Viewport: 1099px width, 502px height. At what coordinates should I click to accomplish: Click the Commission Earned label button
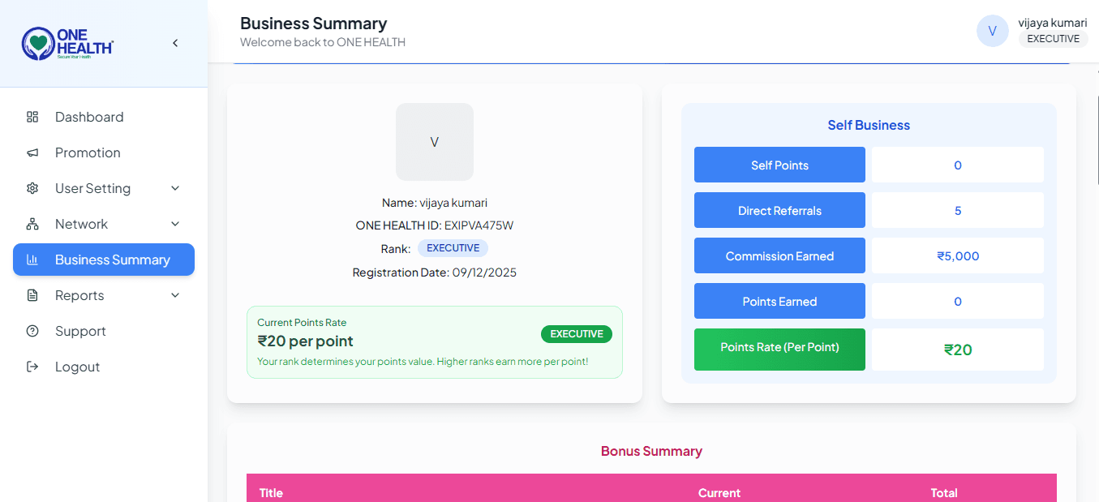point(779,255)
